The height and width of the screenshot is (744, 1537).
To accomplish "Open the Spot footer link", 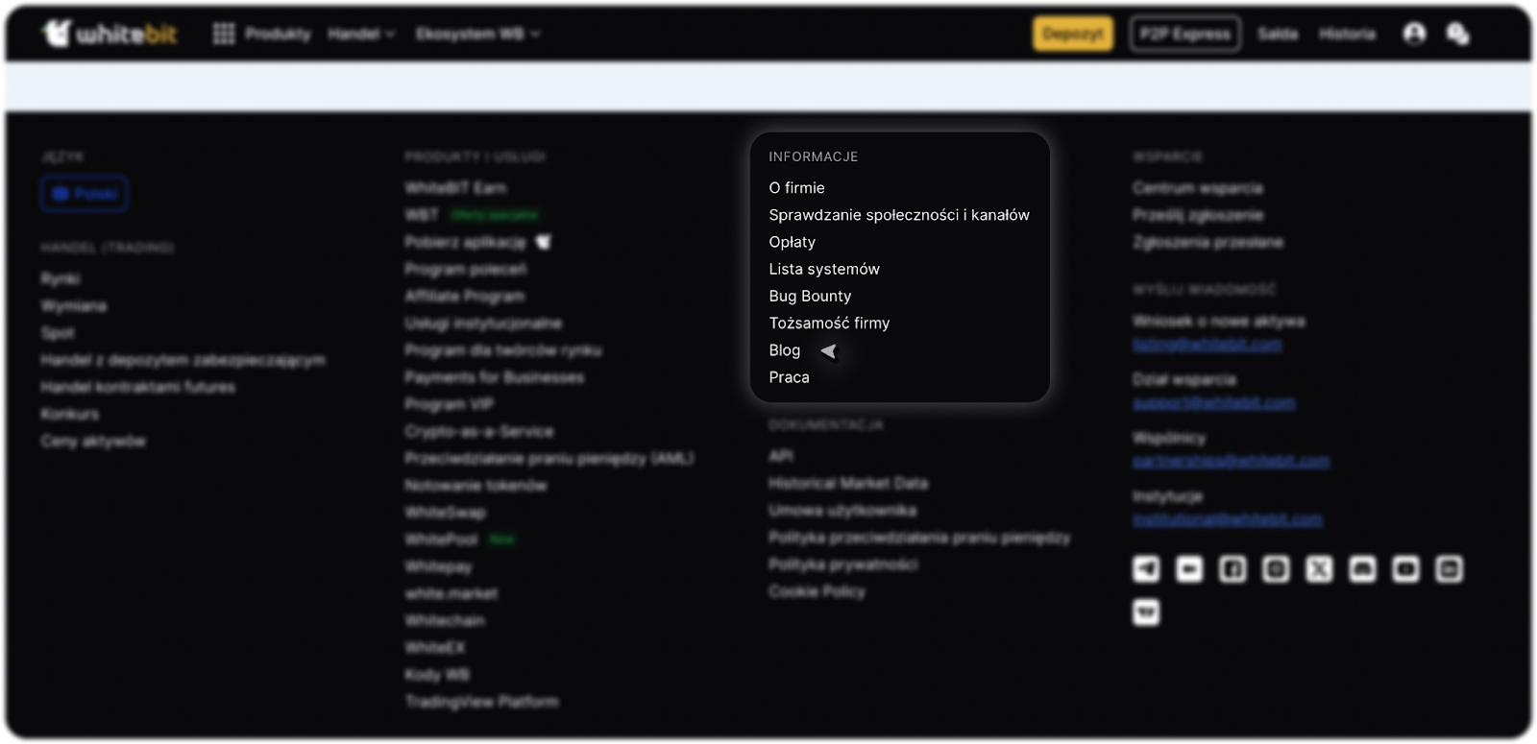I will tap(58, 333).
